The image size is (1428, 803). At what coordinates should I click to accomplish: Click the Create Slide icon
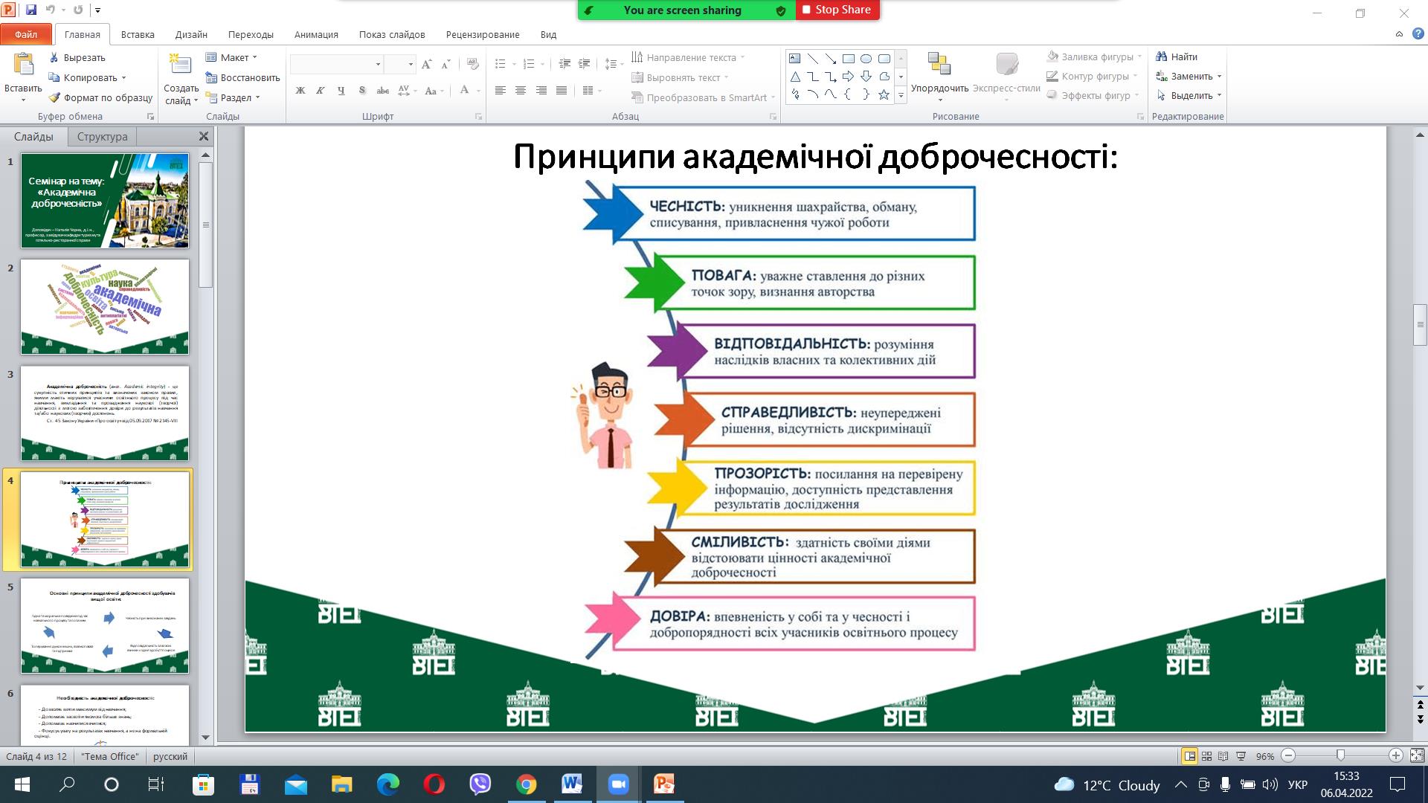pyautogui.click(x=181, y=65)
